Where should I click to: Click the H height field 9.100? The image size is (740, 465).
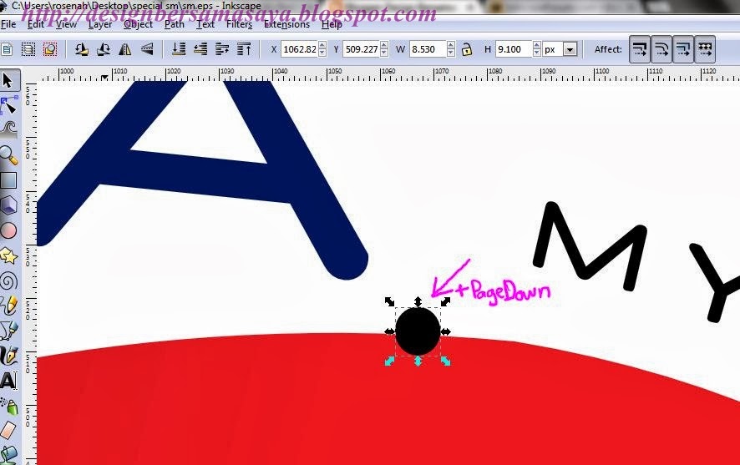[x=514, y=49]
